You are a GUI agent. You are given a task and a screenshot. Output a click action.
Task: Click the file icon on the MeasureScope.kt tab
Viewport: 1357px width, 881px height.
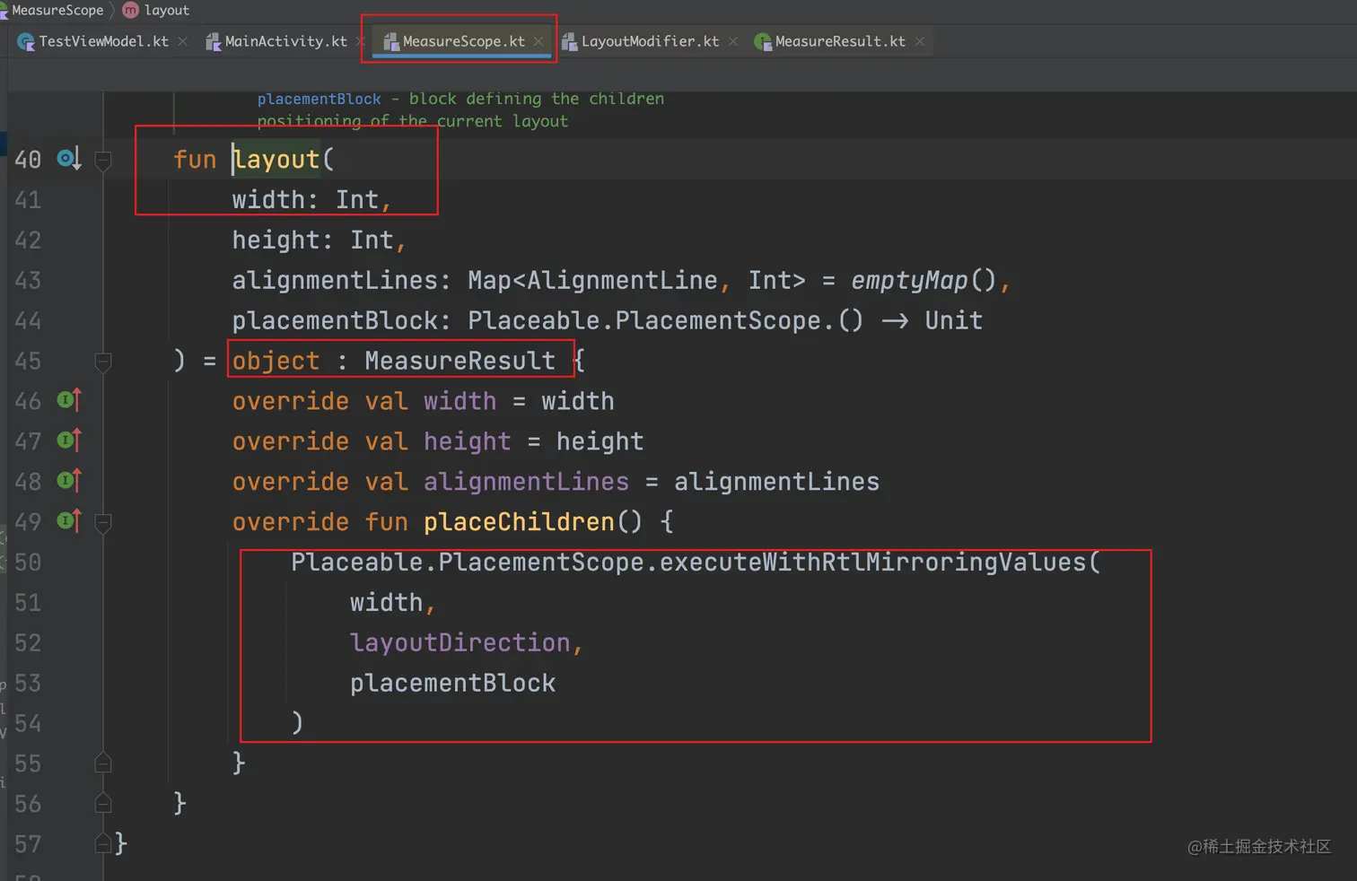pyautogui.click(x=390, y=41)
